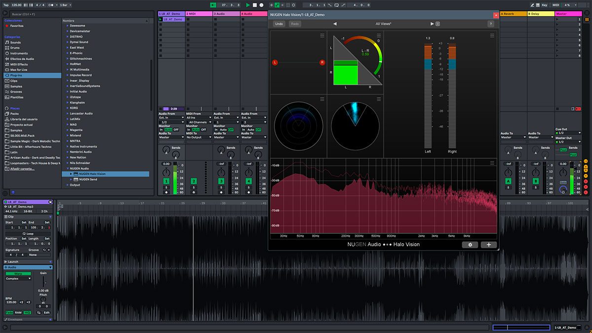This screenshot has height=333, width=592.
Task: Expand the KORG folder
Action: [x=68, y=108]
